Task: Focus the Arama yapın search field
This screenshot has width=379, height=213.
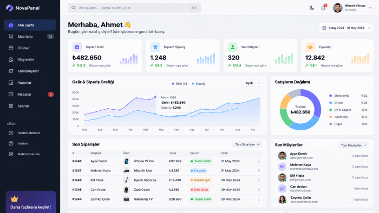Action: (134, 8)
